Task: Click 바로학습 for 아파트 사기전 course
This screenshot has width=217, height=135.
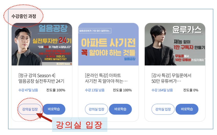Action: click(x=120, y=109)
